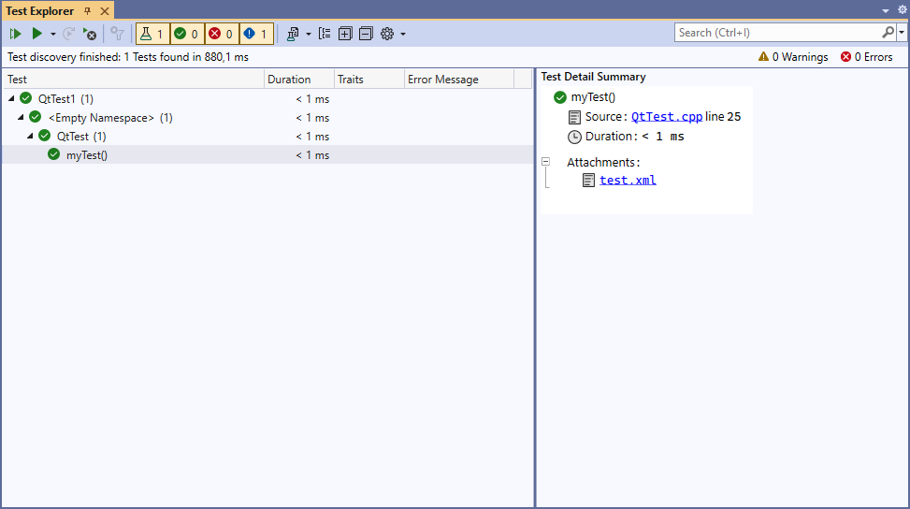Screen dimensions: 910x509
Task: Click the '< 1 ms' duration for QtTest1 row
Action: pyautogui.click(x=312, y=99)
